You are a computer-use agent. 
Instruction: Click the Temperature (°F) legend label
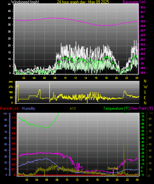click(x=116, y=108)
